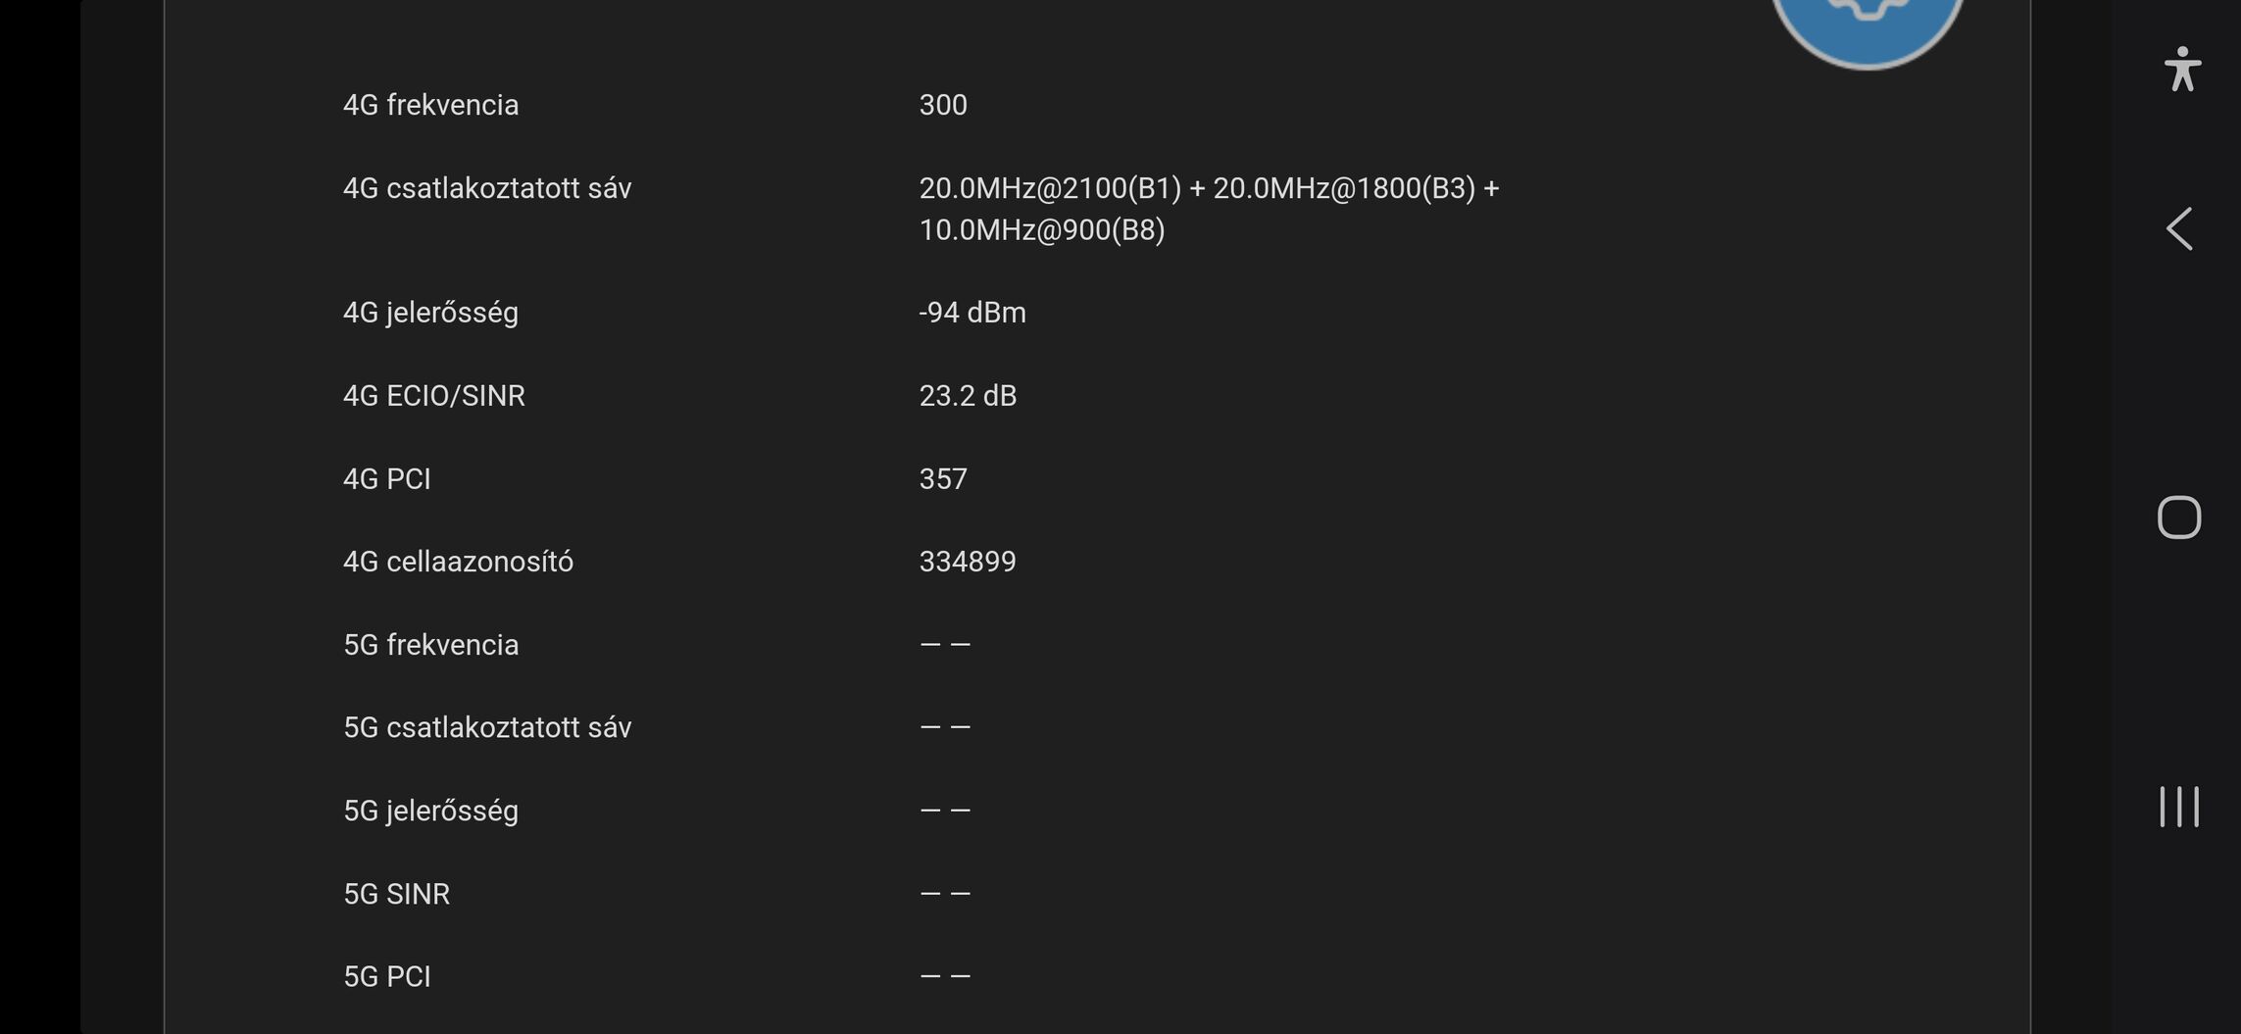Select the 4G jelerősség row label
The height and width of the screenshot is (1034, 2241).
(x=430, y=313)
